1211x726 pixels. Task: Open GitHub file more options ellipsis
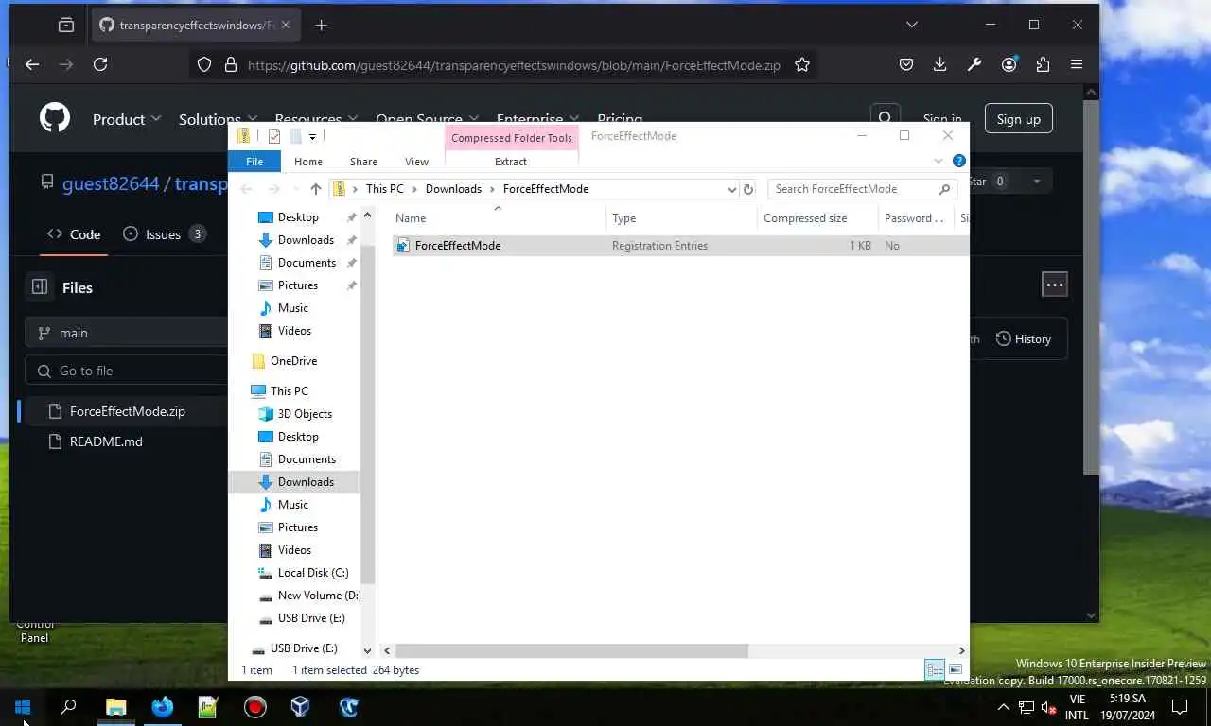1054,284
